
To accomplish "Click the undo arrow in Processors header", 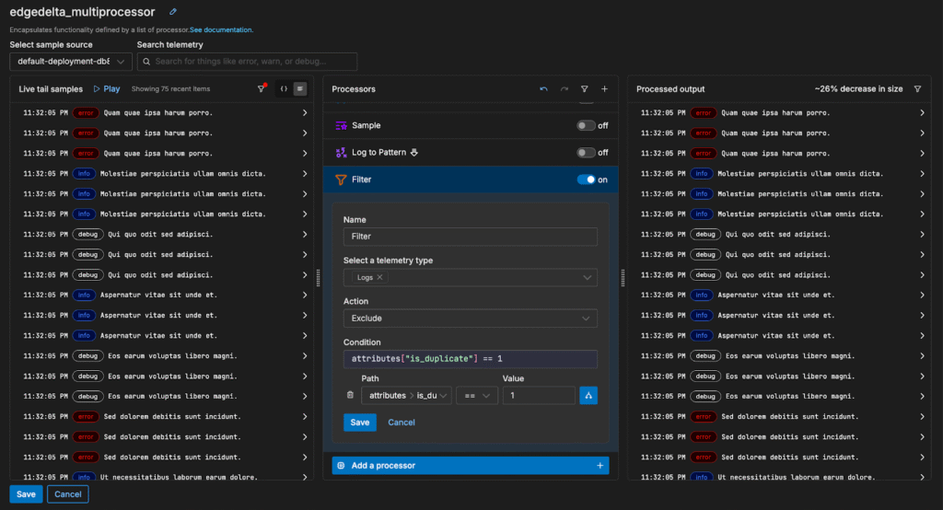I will point(543,89).
